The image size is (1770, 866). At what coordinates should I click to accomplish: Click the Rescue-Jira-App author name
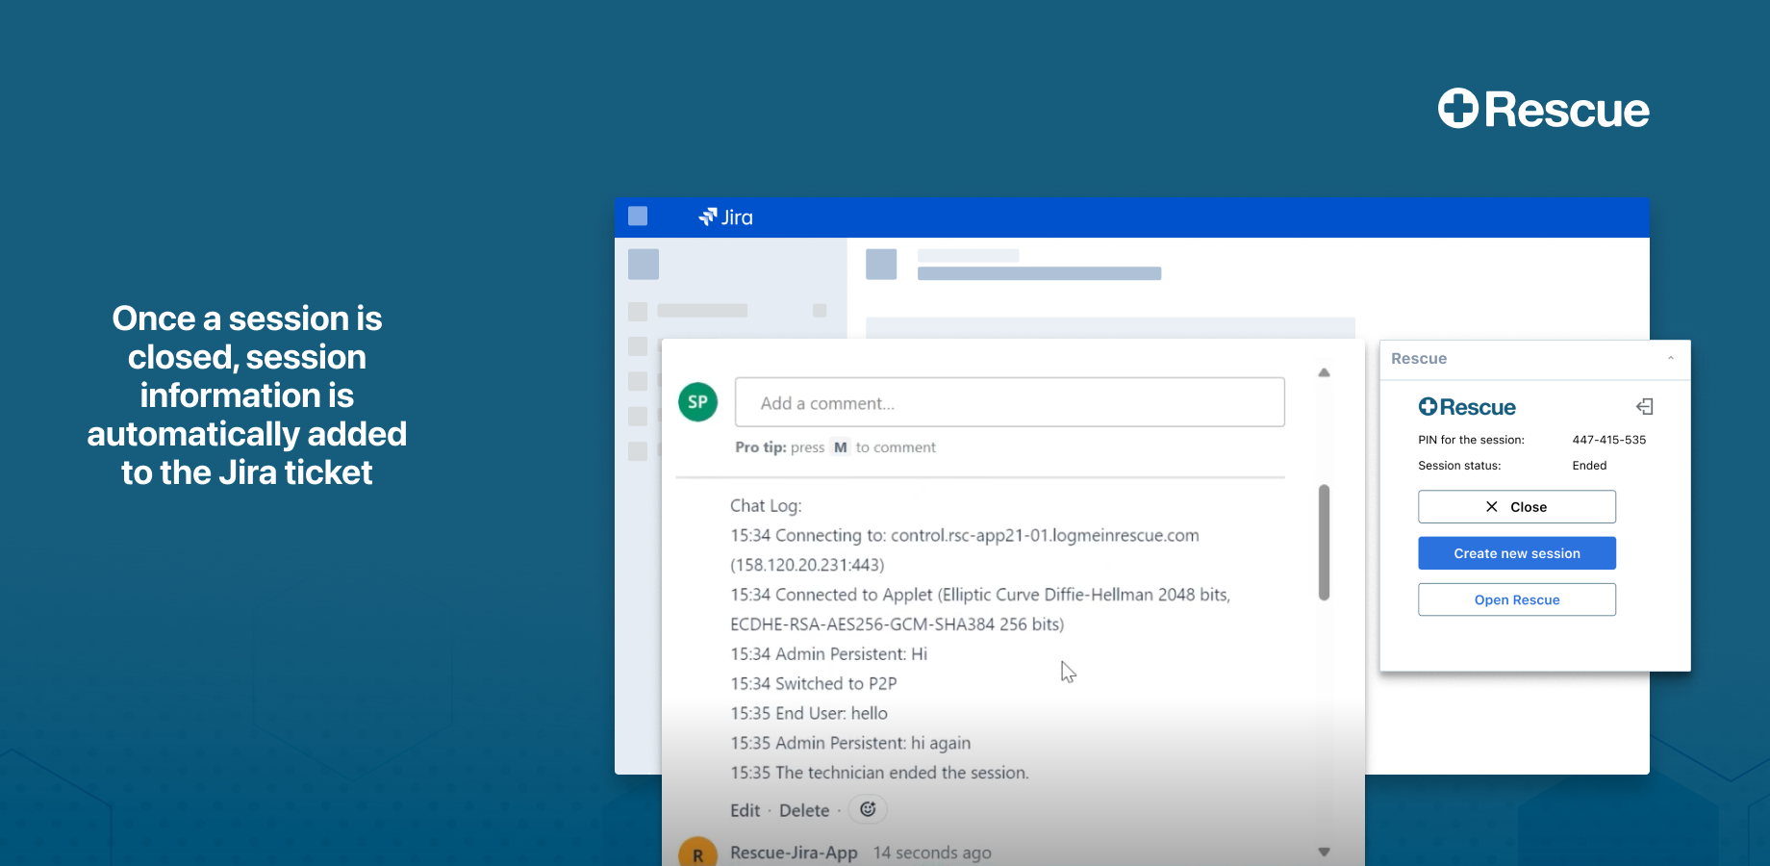pyautogui.click(x=794, y=853)
